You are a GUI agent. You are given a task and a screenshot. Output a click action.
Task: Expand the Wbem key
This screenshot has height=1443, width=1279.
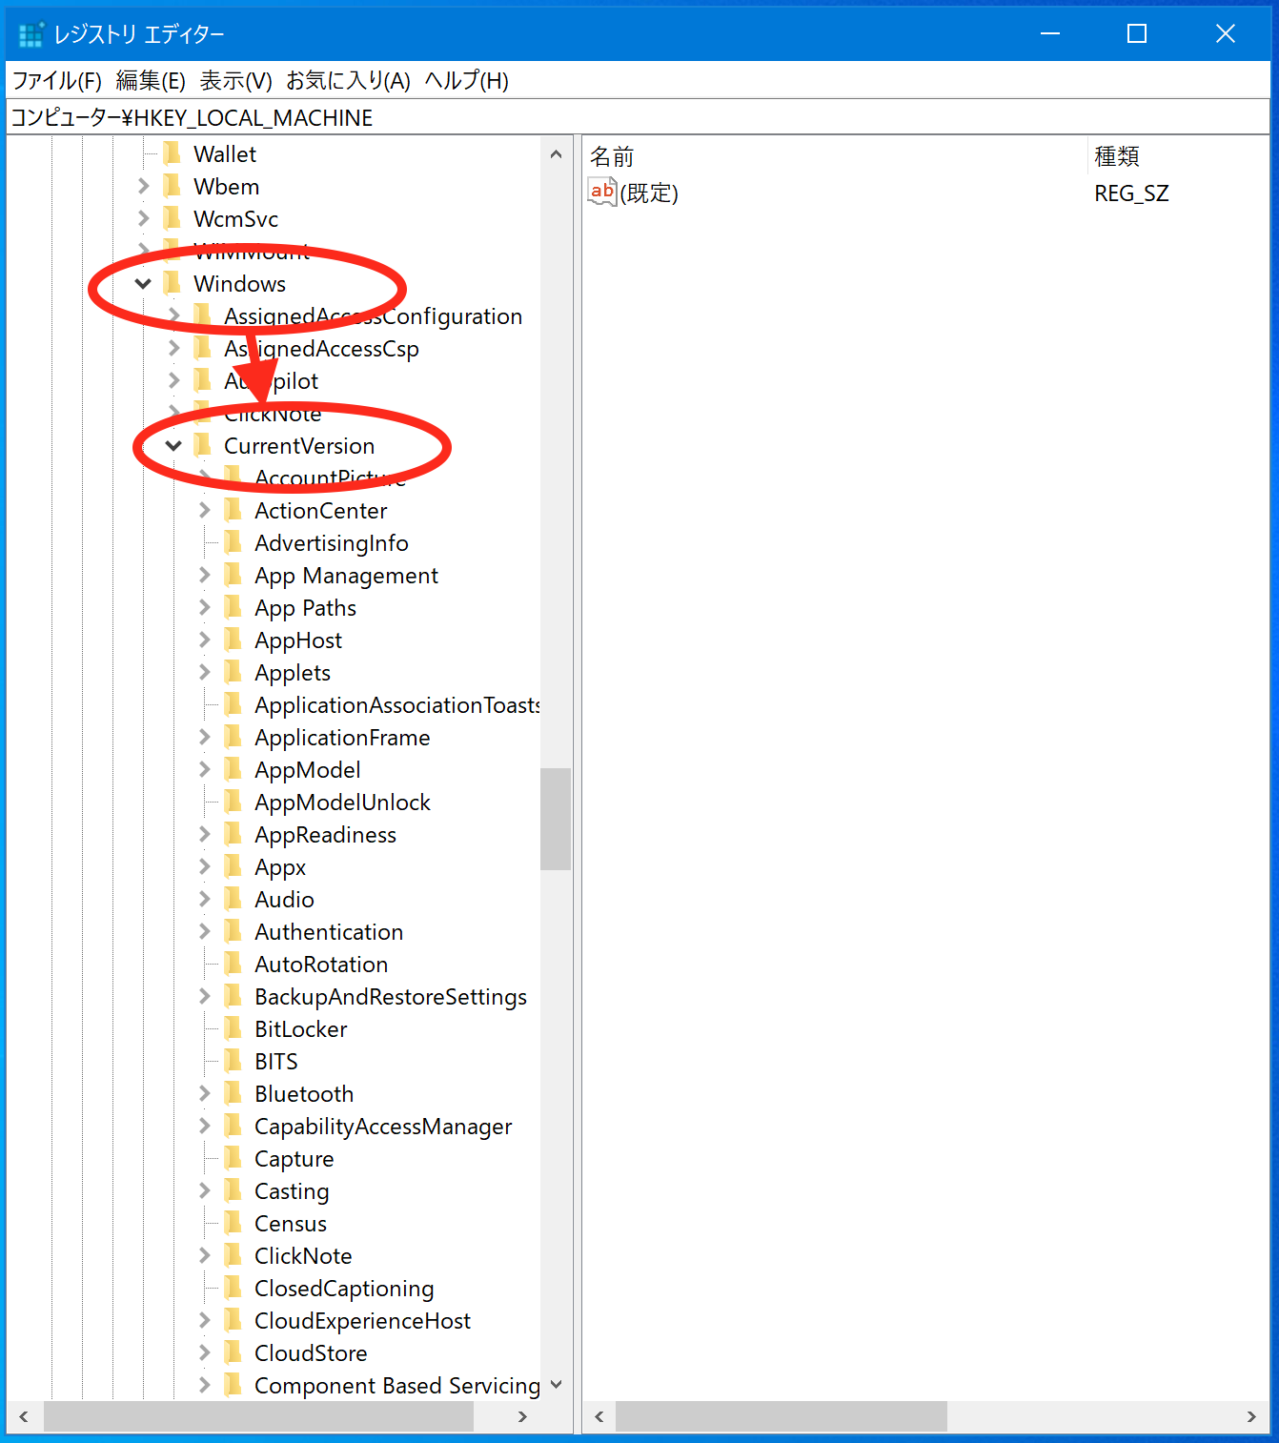pos(143,186)
